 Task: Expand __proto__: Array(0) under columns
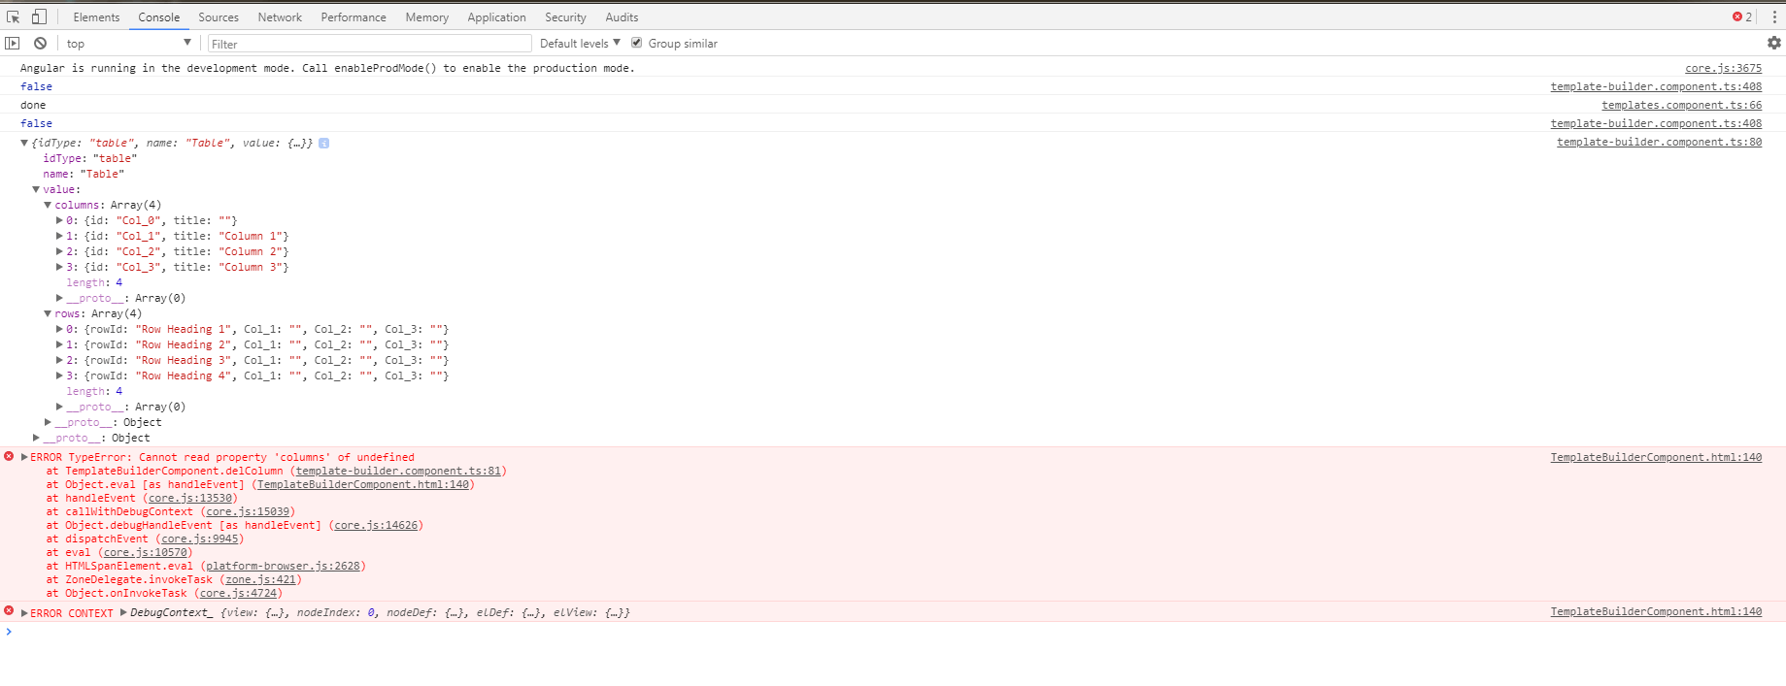point(59,298)
